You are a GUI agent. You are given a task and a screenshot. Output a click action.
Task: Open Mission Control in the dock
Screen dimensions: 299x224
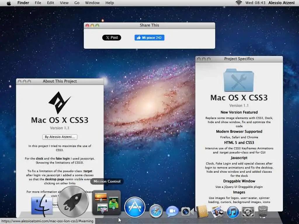tap(106, 203)
